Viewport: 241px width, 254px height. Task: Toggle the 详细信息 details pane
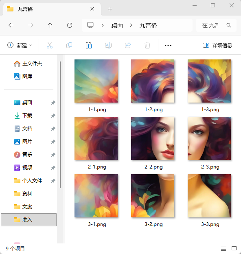click(x=217, y=45)
